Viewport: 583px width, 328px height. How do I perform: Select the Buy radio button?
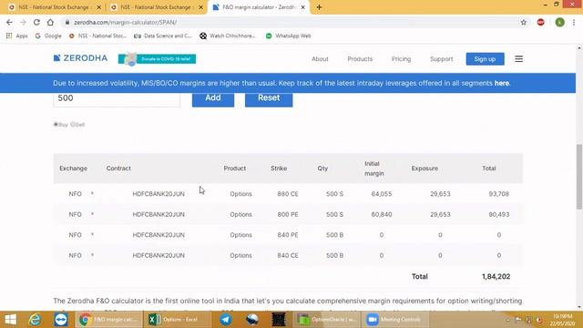tap(56, 124)
